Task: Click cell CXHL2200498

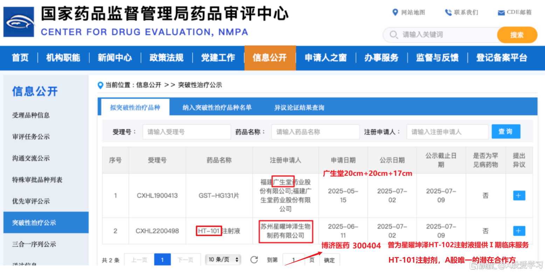Action: [157, 231]
